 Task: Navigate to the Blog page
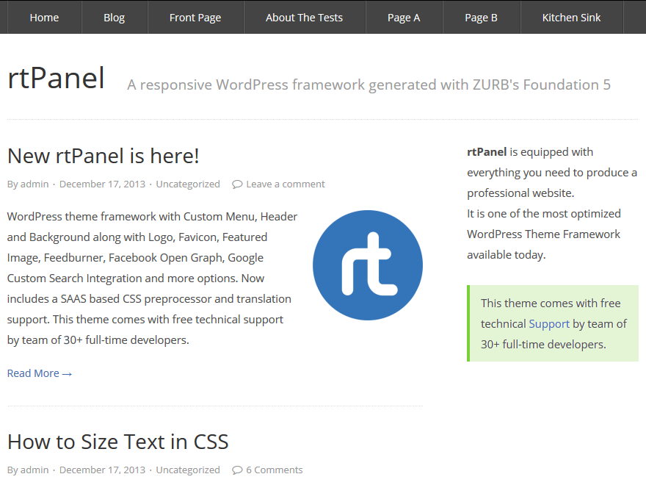114,17
